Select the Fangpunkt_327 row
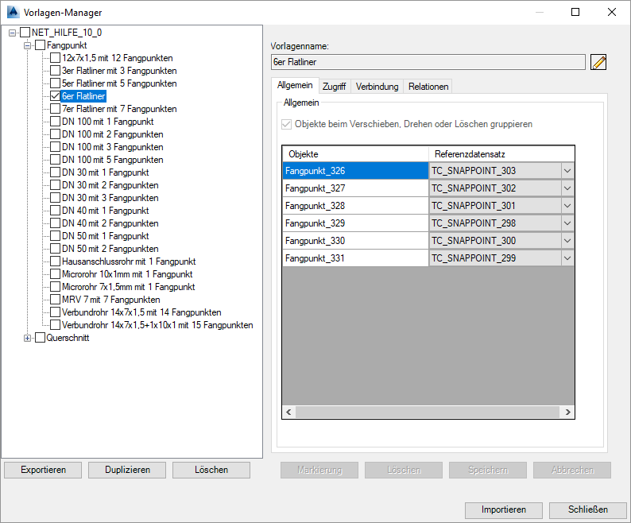This screenshot has height=523, width=631. 356,188
